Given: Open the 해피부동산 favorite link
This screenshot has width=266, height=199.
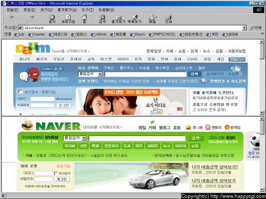Looking at the screenshot, I should 191,34.
